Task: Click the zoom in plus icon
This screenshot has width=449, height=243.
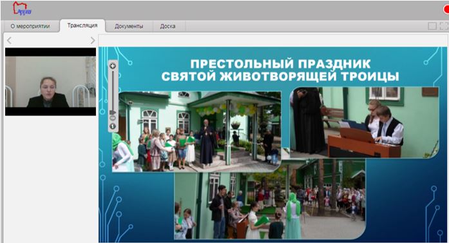Action: (113, 66)
